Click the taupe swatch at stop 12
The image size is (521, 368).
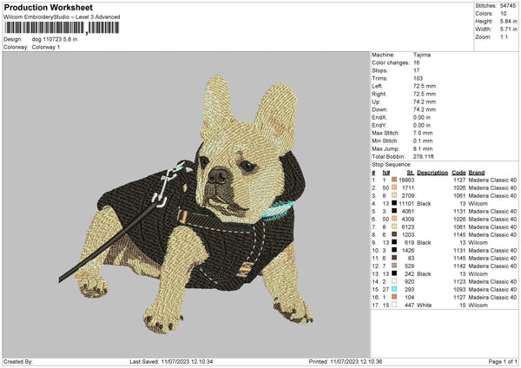point(393,266)
